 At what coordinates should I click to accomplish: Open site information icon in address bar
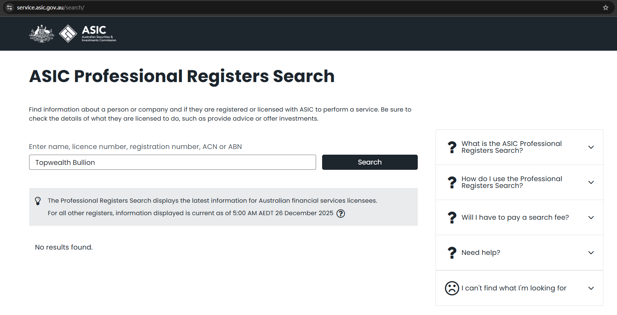pyautogui.click(x=9, y=8)
